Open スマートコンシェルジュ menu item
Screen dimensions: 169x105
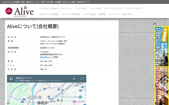tap(113, 8)
